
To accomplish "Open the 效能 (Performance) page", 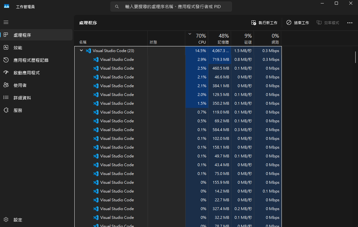I will pyautogui.click(x=36, y=48).
